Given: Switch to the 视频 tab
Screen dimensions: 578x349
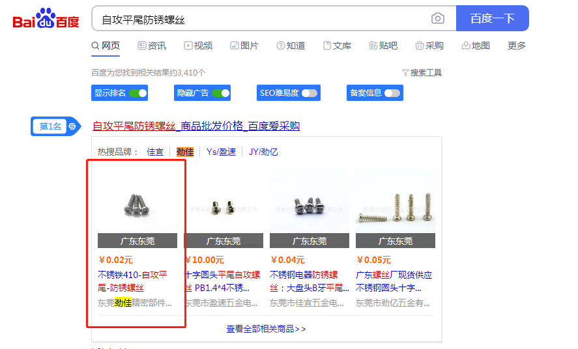Looking at the screenshot, I should coord(198,46).
